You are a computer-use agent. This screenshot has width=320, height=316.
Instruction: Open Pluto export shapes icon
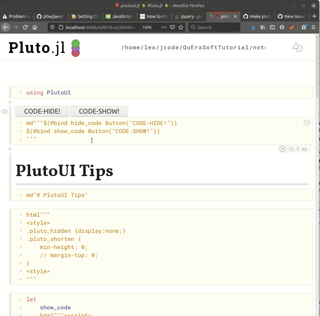pyautogui.click(x=297, y=47)
